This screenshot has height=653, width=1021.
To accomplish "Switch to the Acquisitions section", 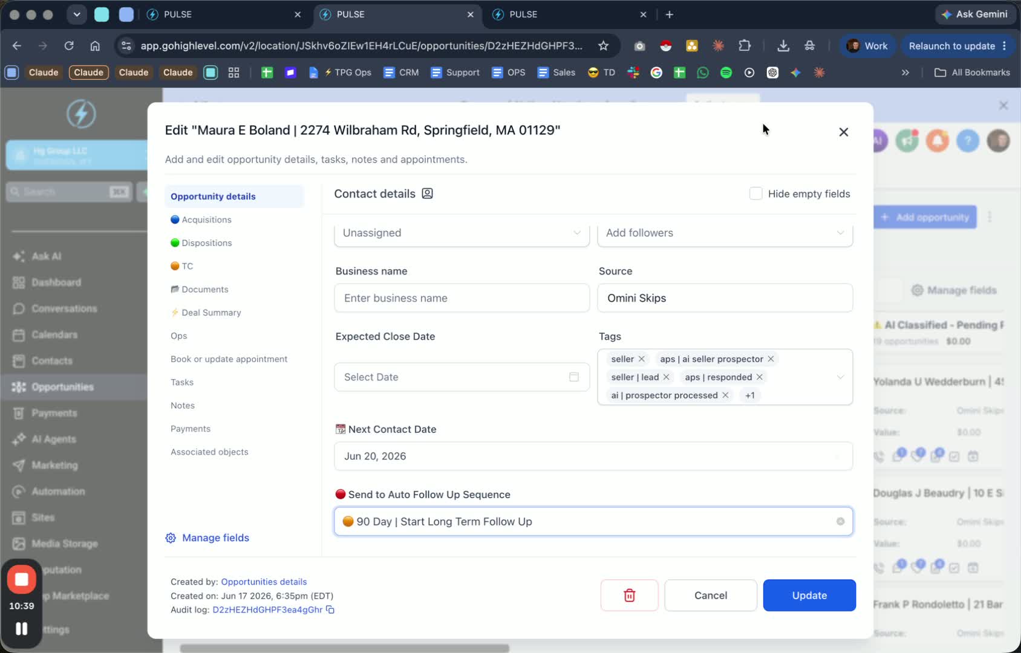I will click(201, 219).
